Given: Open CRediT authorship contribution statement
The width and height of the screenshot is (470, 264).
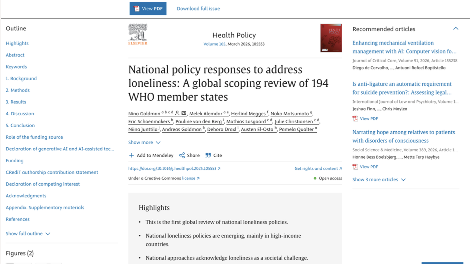Looking at the screenshot, I should [x=52, y=172].
